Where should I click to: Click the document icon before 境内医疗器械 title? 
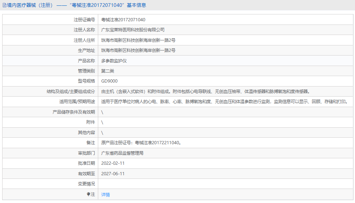(x=4, y=5)
